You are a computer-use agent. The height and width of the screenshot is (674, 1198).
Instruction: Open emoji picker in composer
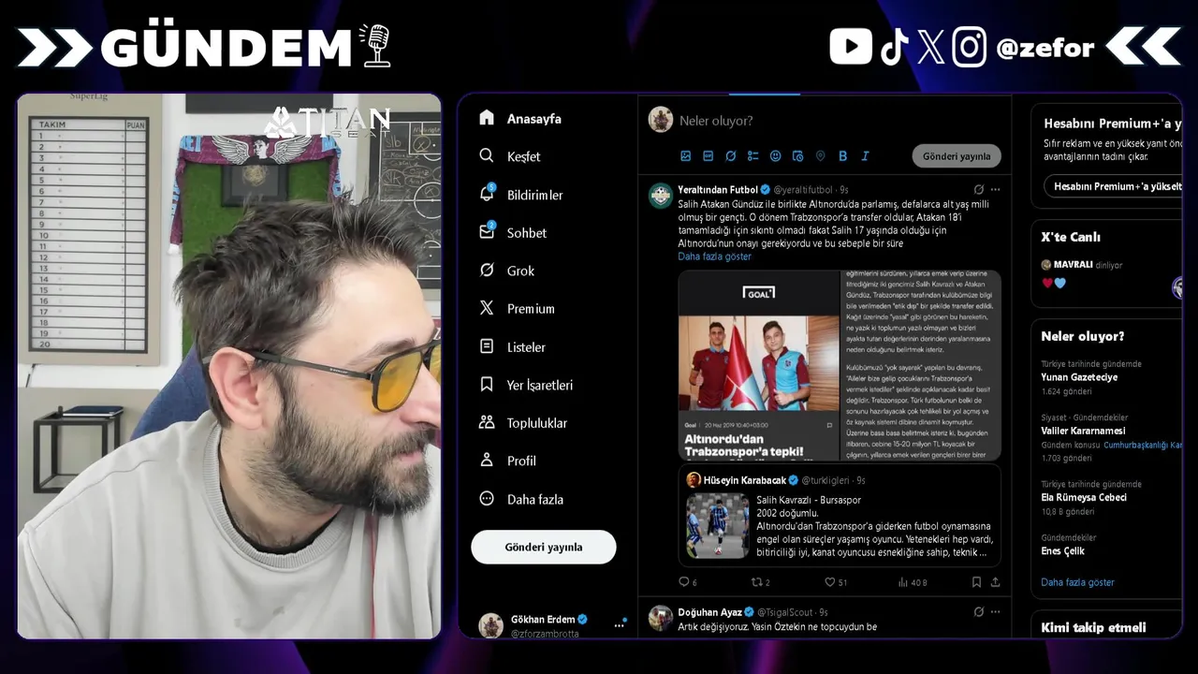pyautogui.click(x=775, y=156)
